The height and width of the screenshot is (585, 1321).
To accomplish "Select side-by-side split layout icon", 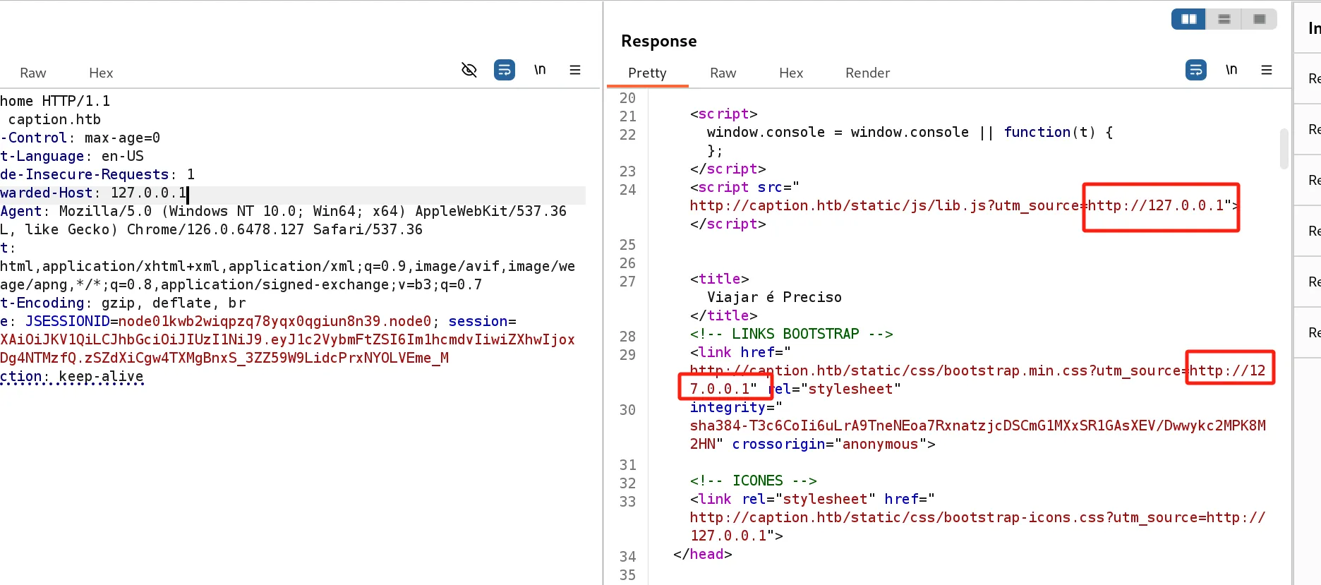I will (x=1189, y=19).
